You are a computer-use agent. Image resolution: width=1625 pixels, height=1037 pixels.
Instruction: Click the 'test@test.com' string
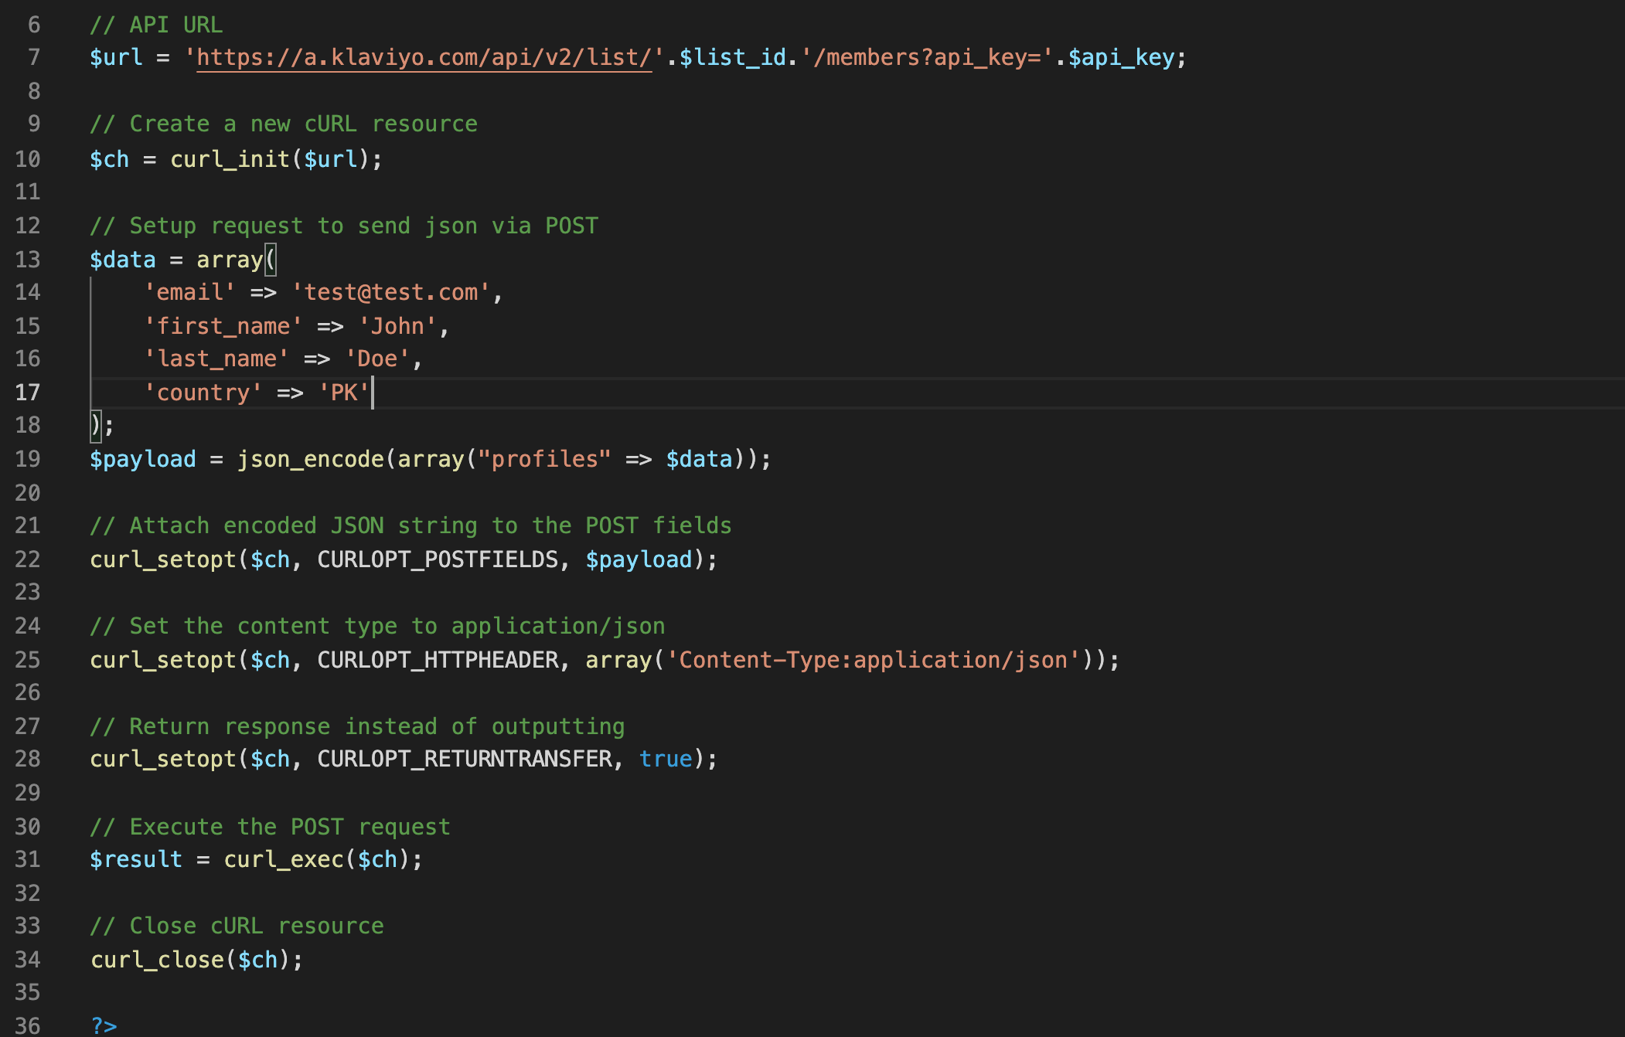click(391, 292)
